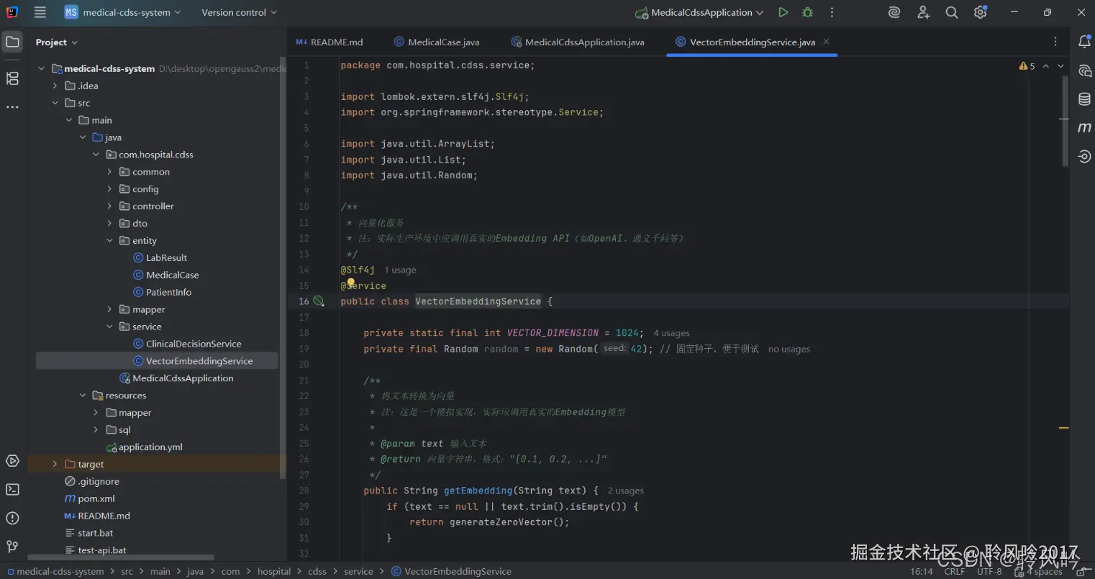Image resolution: width=1095 pixels, height=579 pixels.
Task: Open the Database tool window
Action: point(1084,99)
